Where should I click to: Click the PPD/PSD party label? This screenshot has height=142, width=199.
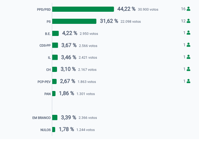tap(44, 10)
